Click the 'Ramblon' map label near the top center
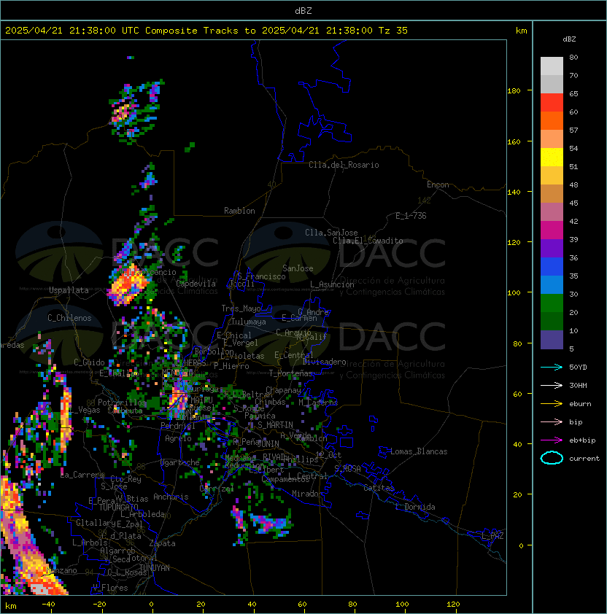This screenshot has height=614, width=607. [239, 211]
